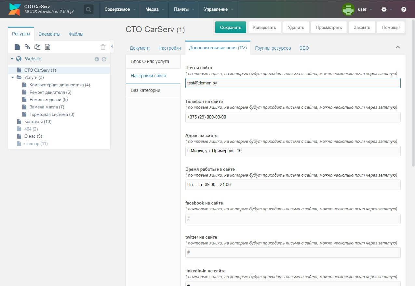Switch to the Элементы tab
The width and height of the screenshot is (415, 286).
(49, 34)
